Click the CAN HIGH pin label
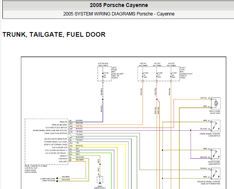This screenshot has height=189, width=234. click(x=63, y=159)
